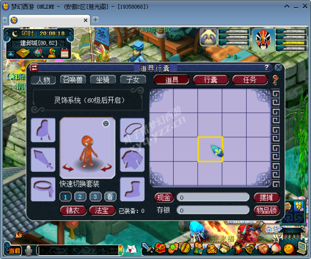
Task: Switch to quick outfit set 3
Action: [95, 197]
